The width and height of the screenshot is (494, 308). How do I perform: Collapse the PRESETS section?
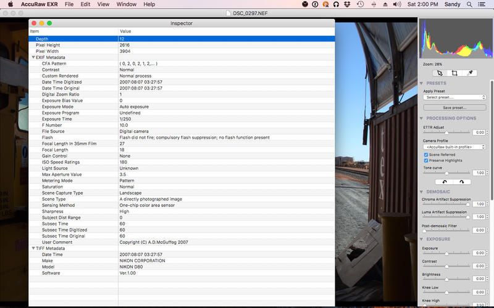pyautogui.click(x=422, y=83)
